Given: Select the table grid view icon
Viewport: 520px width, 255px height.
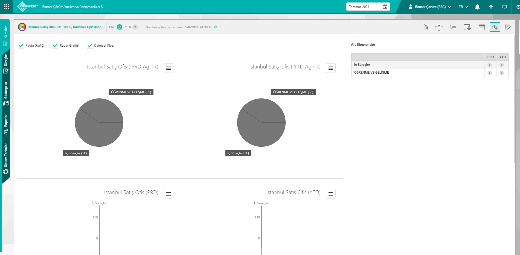Looking at the screenshot, I should tap(481, 27).
